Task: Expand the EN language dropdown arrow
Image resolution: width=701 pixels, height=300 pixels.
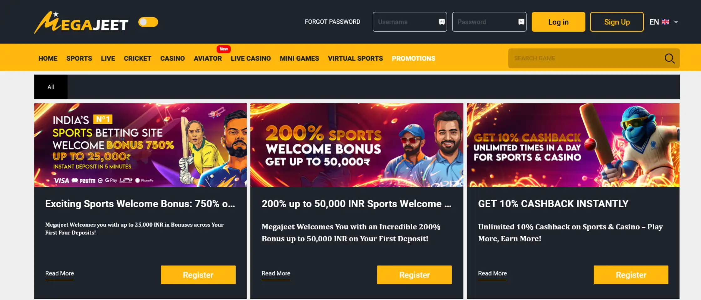Action: (676, 22)
